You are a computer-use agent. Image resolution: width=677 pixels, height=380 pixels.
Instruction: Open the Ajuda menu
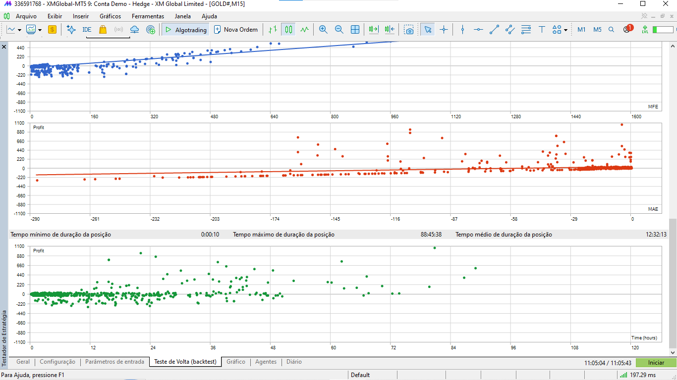click(x=209, y=16)
